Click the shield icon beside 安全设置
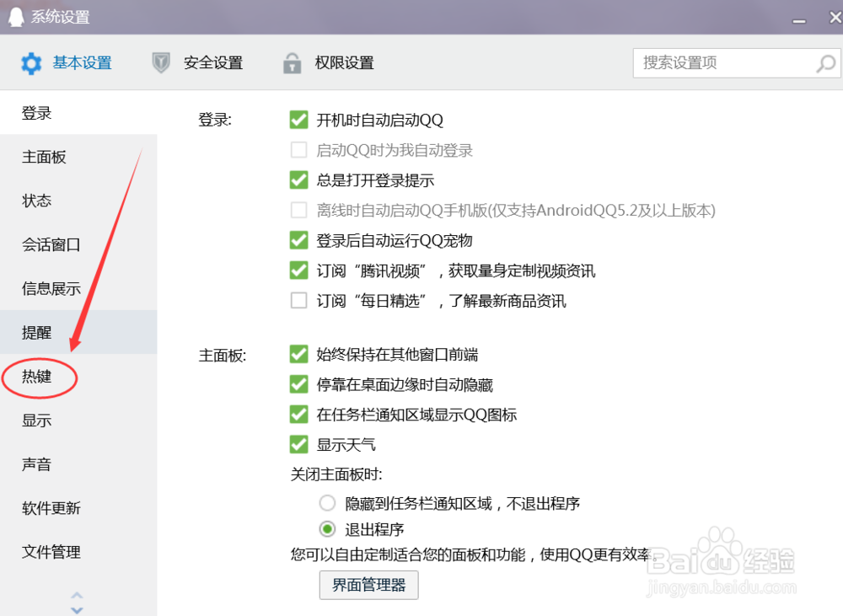The image size is (843, 616). coord(160,62)
